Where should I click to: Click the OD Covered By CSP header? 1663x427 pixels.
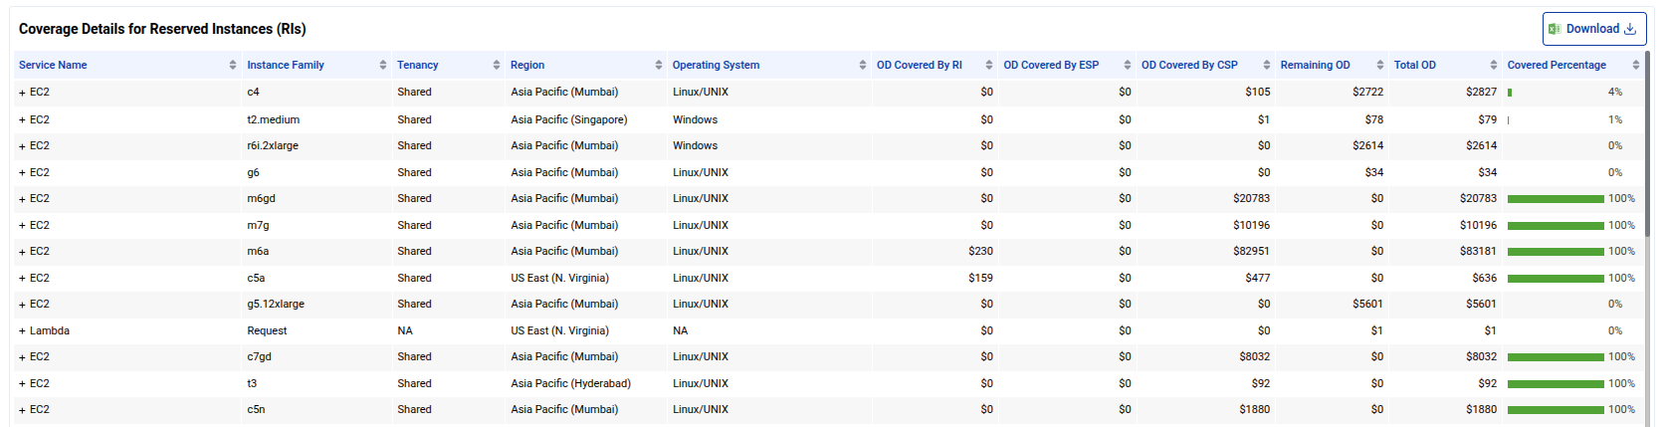coord(1189,65)
